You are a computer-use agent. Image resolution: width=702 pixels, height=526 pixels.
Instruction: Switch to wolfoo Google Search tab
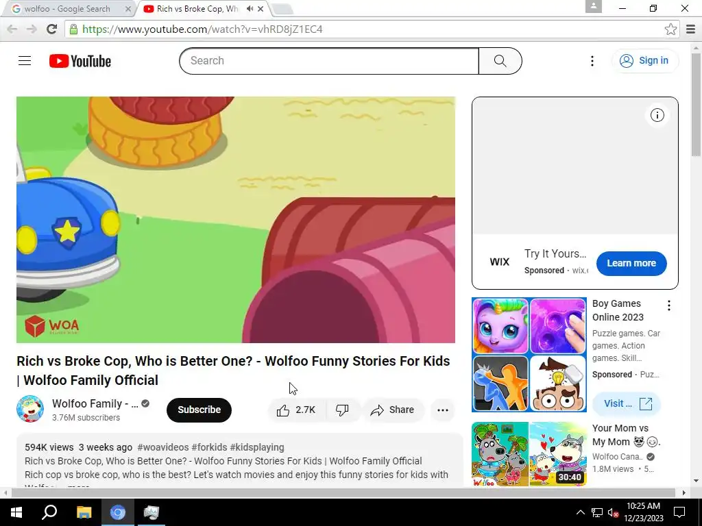(x=67, y=9)
